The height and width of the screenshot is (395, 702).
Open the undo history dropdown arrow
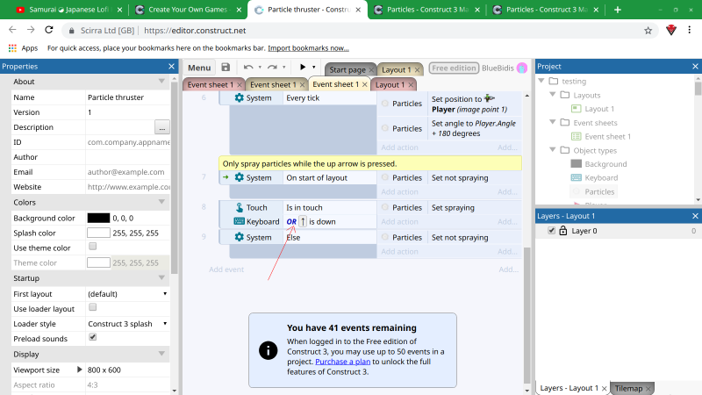(x=260, y=68)
